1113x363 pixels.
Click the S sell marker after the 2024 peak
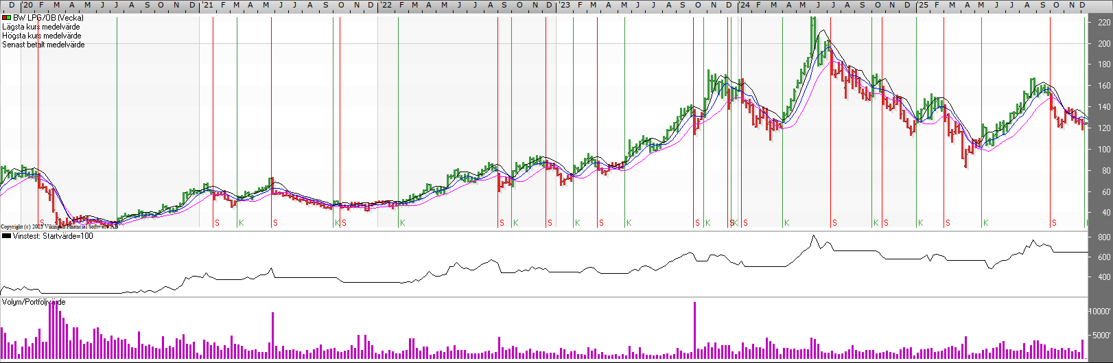(x=834, y=223)
